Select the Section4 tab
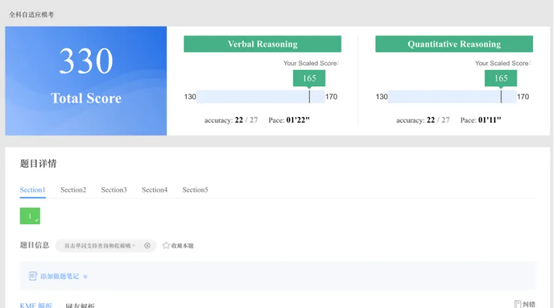554x308 pixels. pos(155,190)
